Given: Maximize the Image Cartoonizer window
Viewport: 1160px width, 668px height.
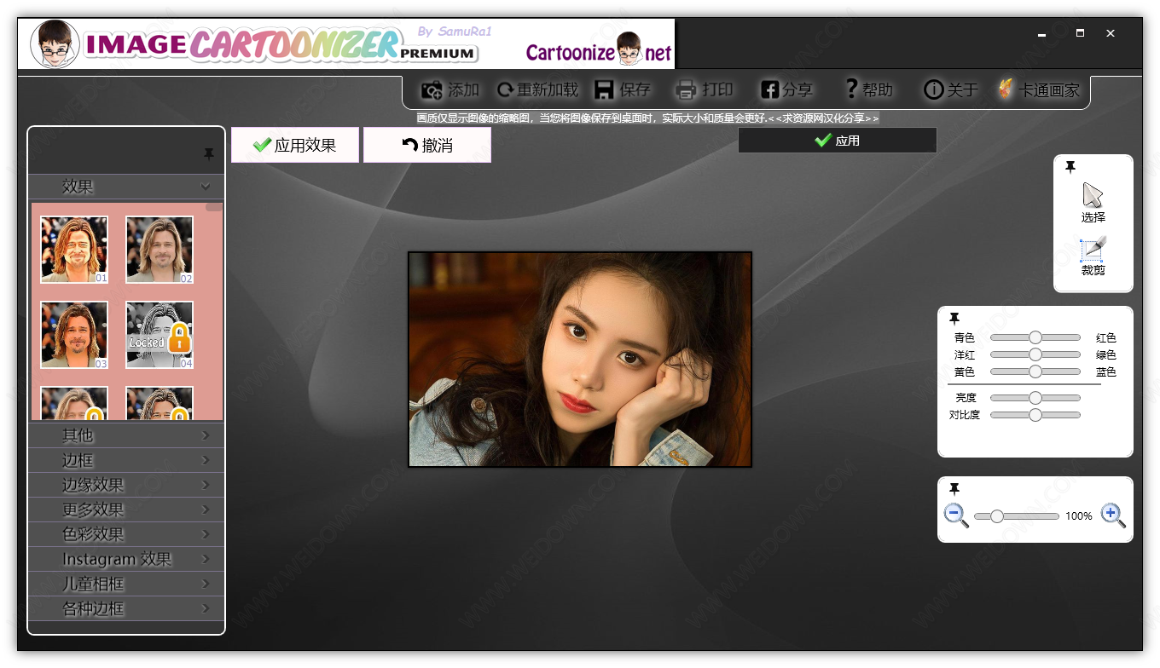Looking at the screenshot, I should pyautogui.click(x=1081, y=33).
